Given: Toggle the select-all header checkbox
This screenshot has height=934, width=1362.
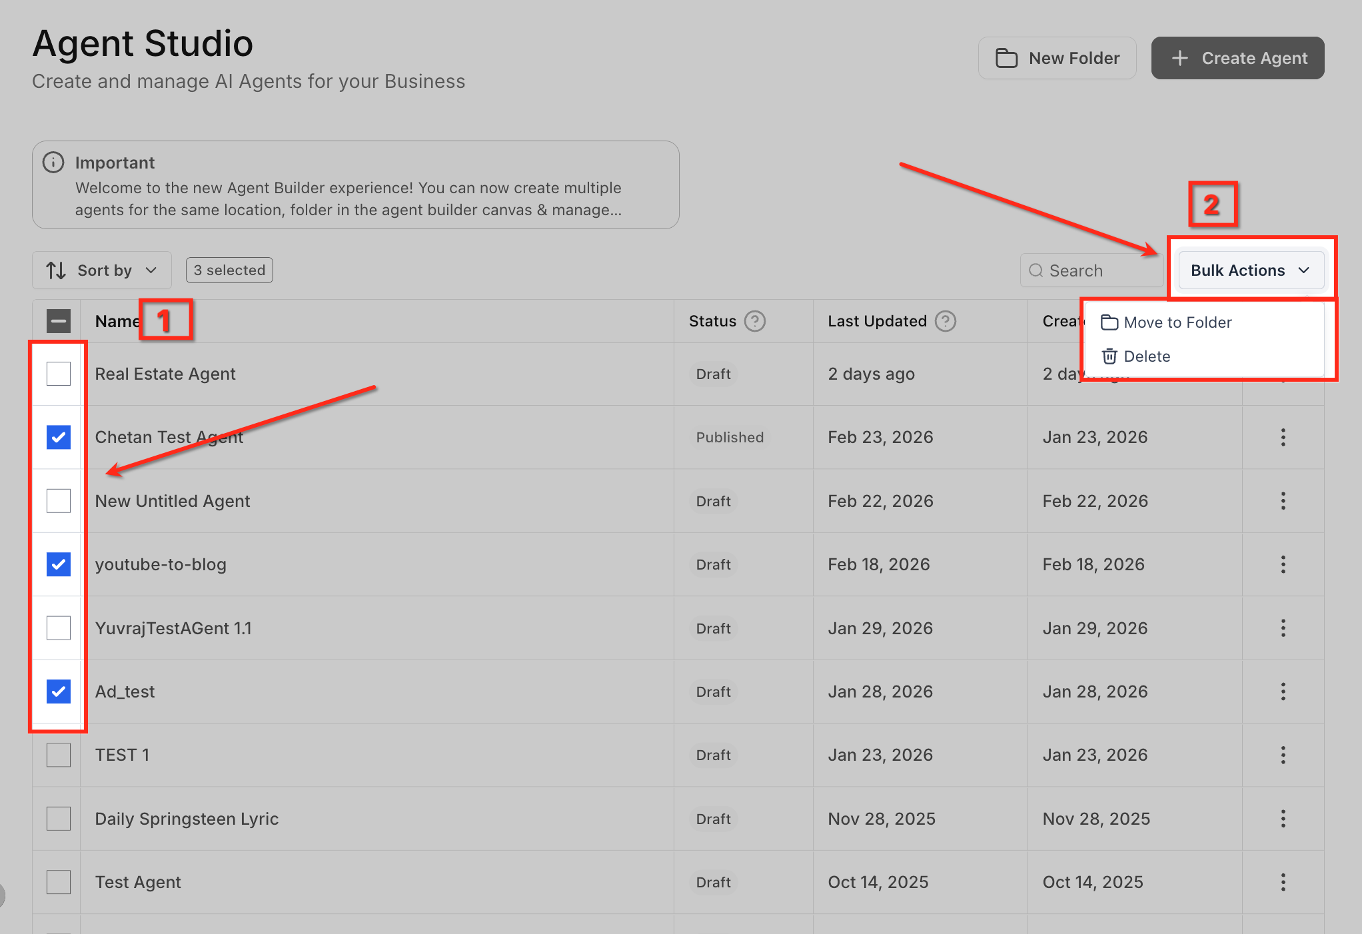Looking at the screenshot, I should [59, 322].
